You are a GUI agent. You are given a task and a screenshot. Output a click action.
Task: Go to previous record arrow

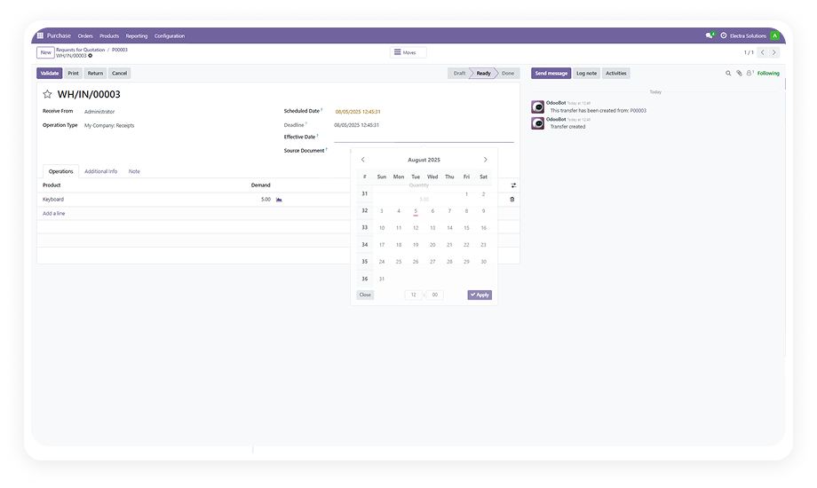click(763, 52)
